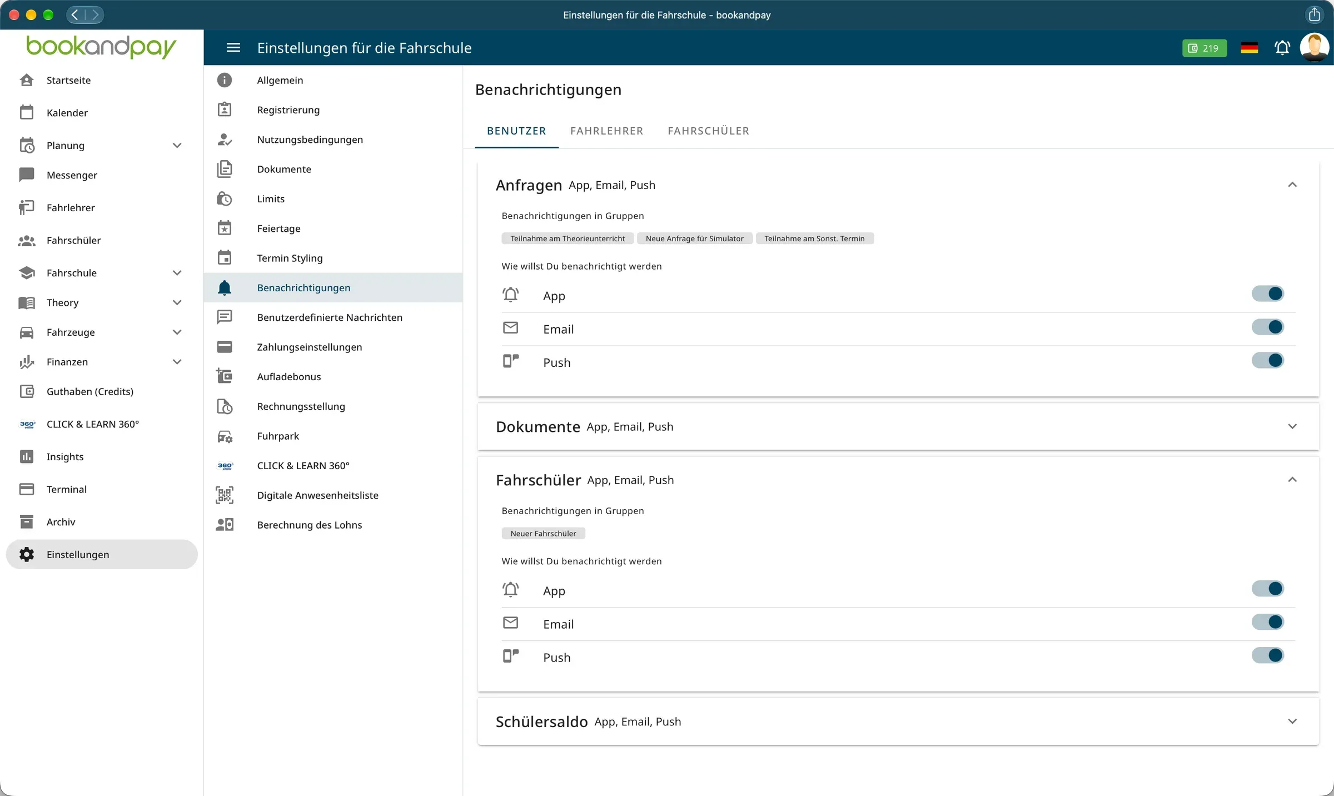The height and width of the screenshot is (796, 1334).
Task: Click the Aufladebonus icon
Action: pos(225,376)
